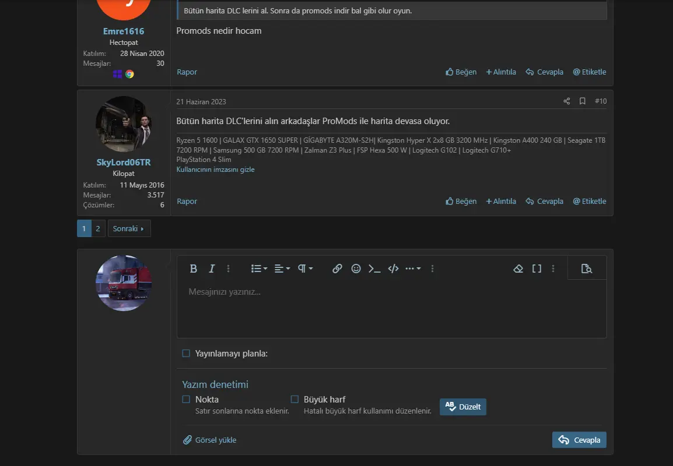Go to next page with 'Sonraki'
The height and width of the screenshot is (466, 673).
(x=129, y=228)
